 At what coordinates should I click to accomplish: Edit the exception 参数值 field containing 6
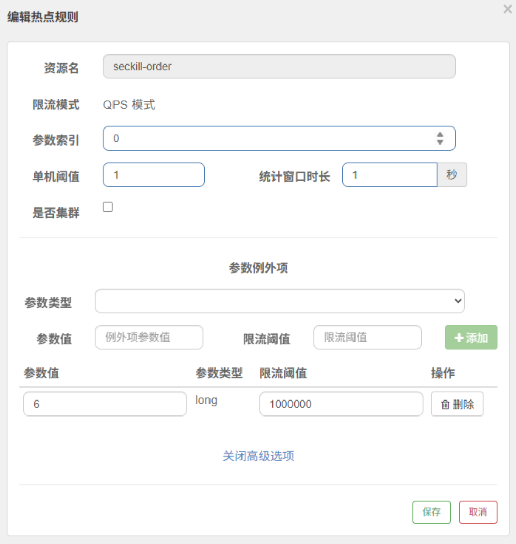105,404
